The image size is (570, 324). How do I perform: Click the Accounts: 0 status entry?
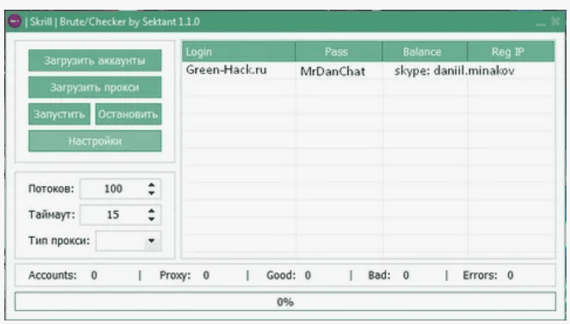tap(63, 275)
